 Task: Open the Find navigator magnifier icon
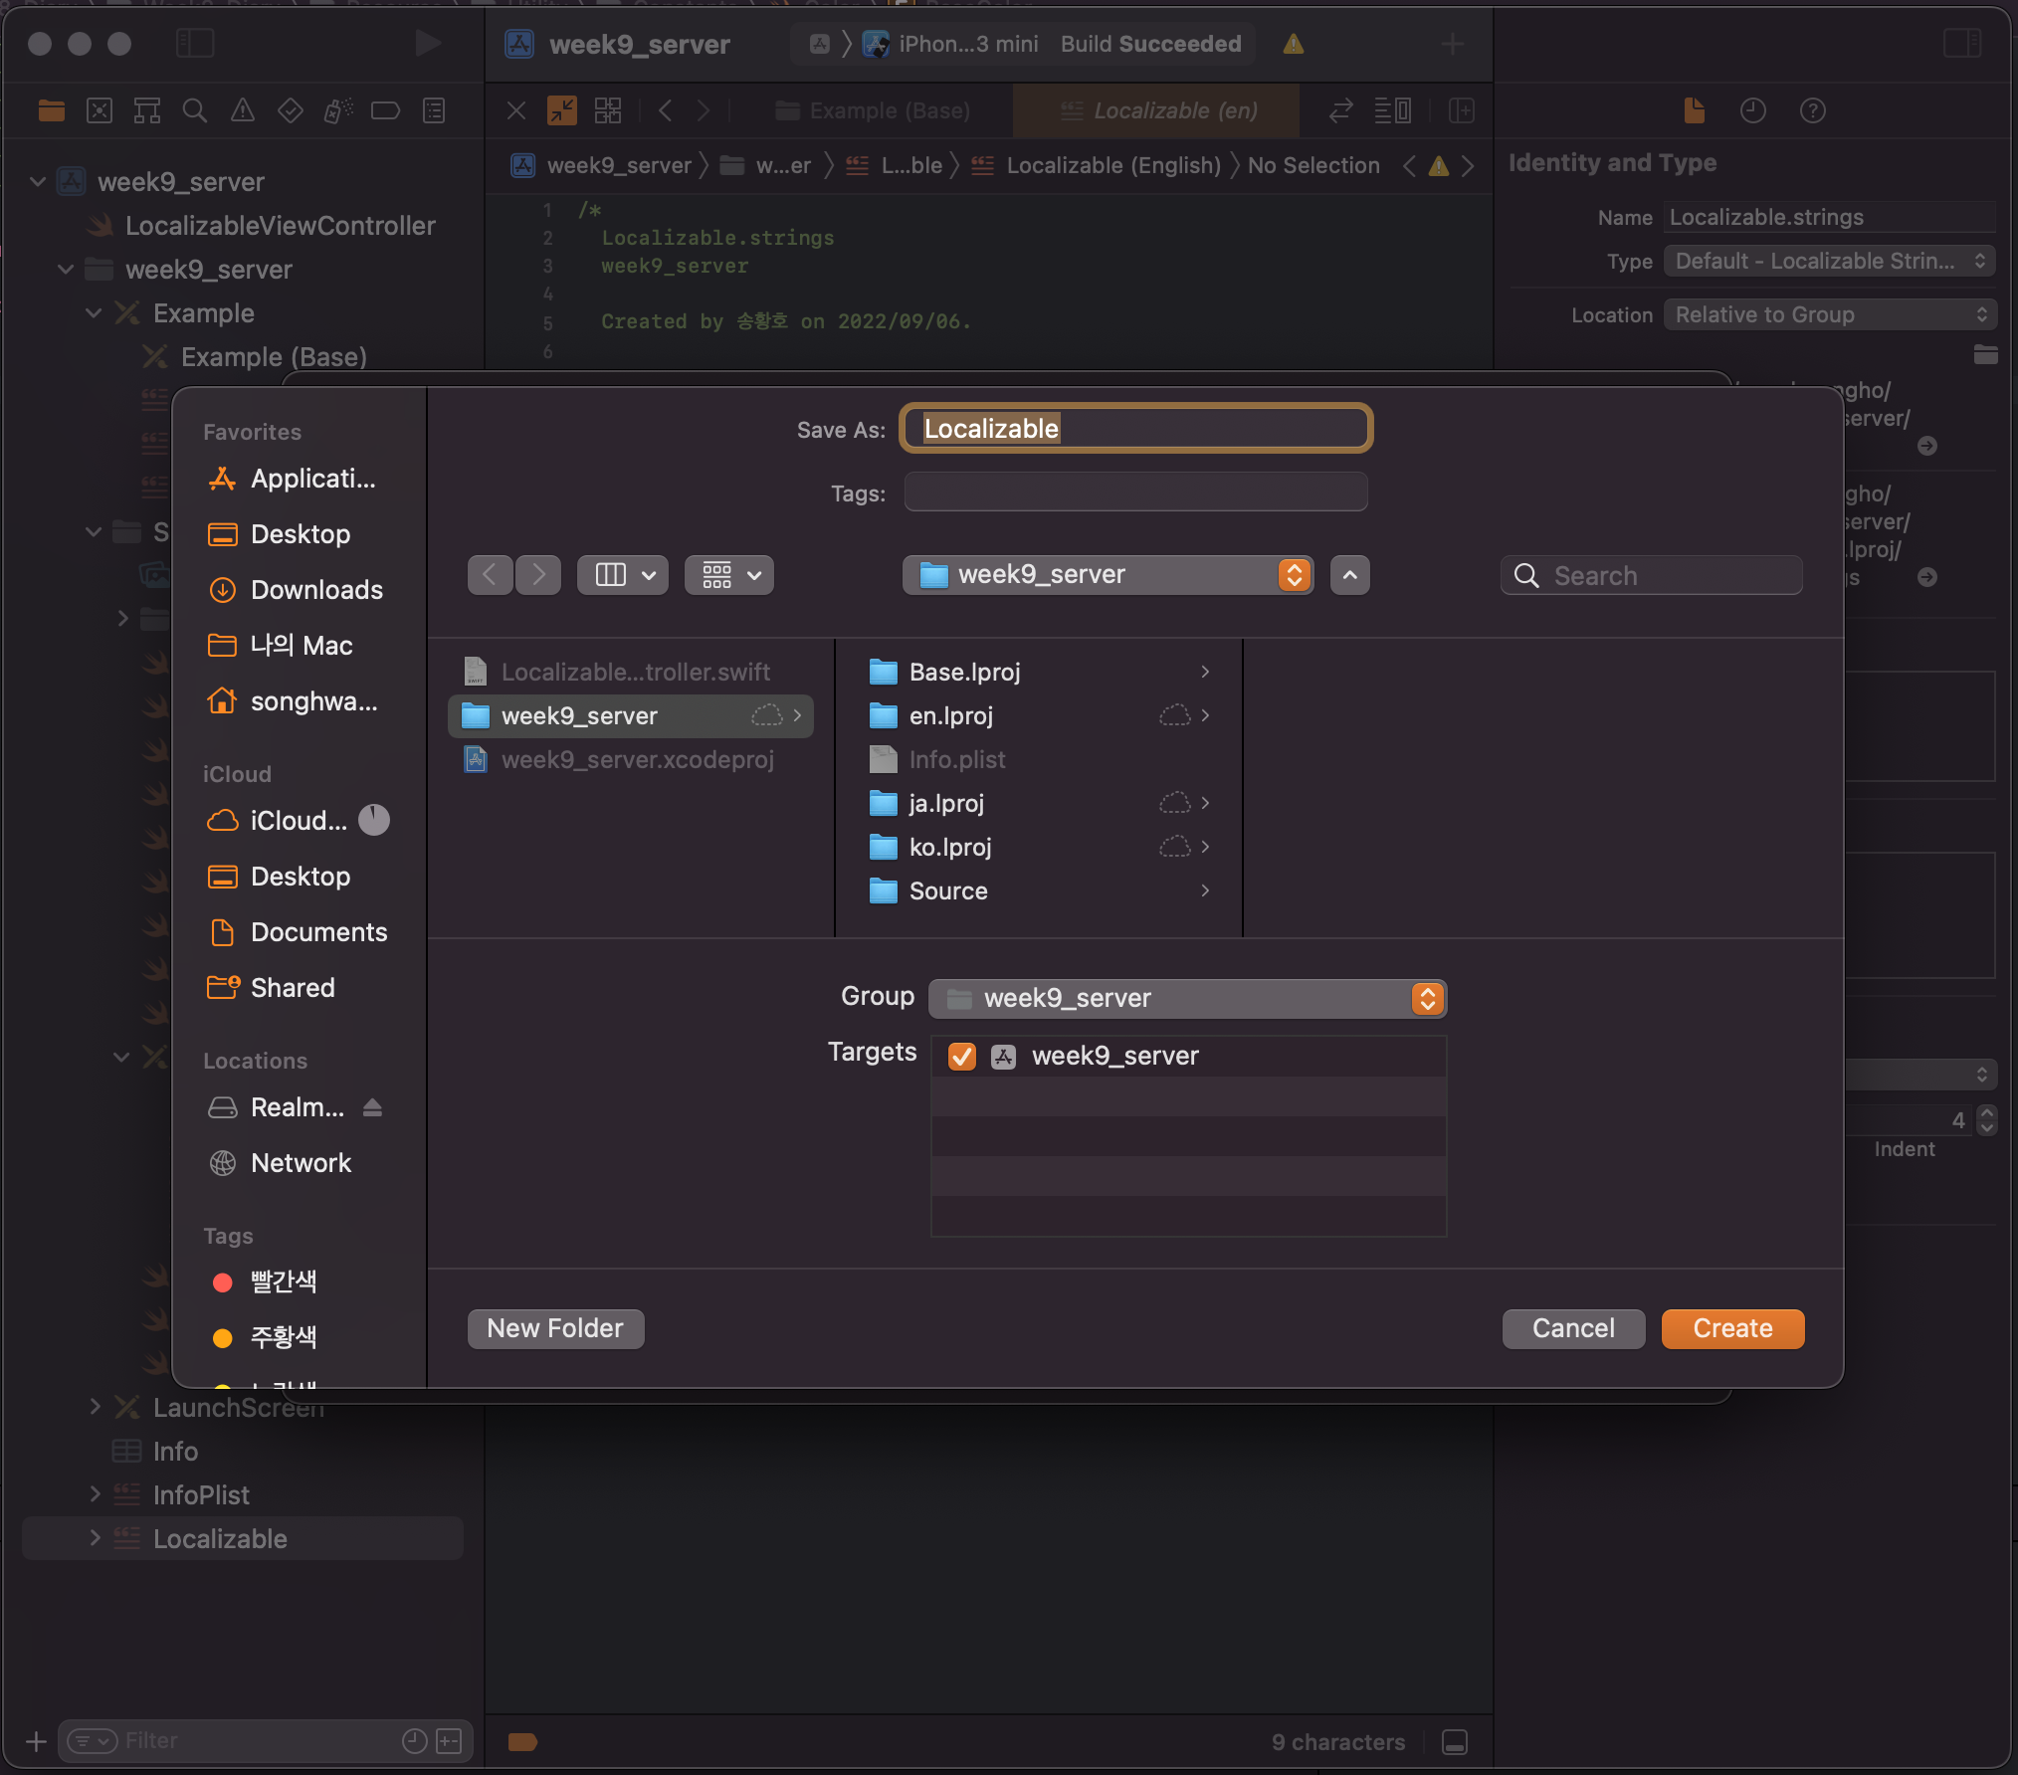pyautogui.click(x=194, y=110)
